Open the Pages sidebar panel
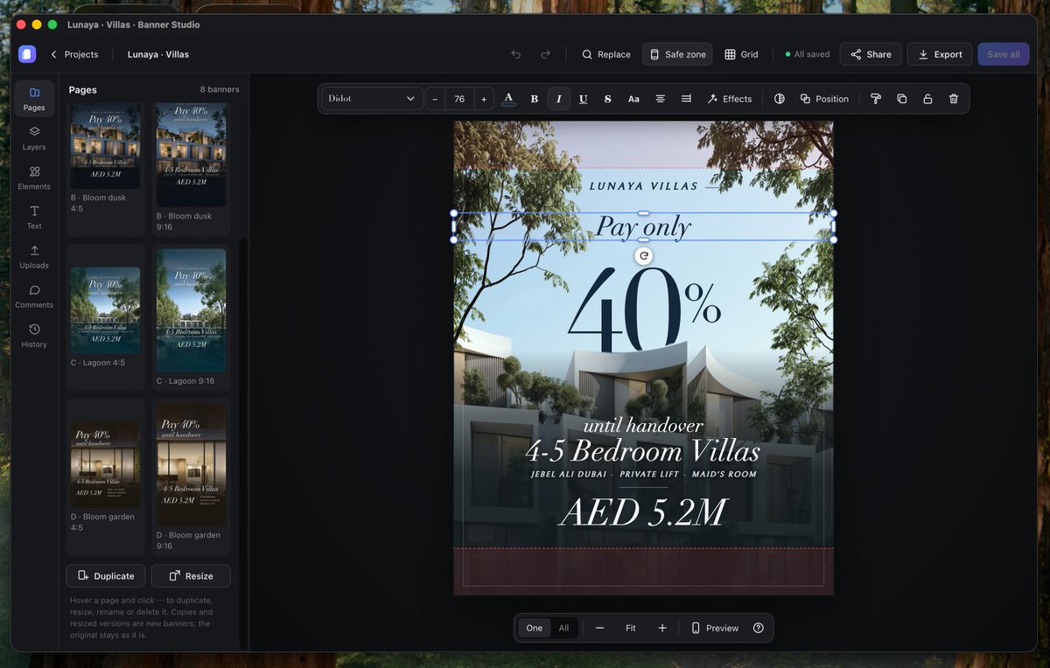The width and height of the screenshot is (1050, 668). pyautogui.click(x=34, y=99)
